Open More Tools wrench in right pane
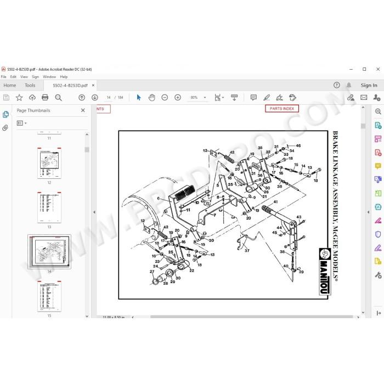Screen dimensions: 384x384 pos(378,275)
